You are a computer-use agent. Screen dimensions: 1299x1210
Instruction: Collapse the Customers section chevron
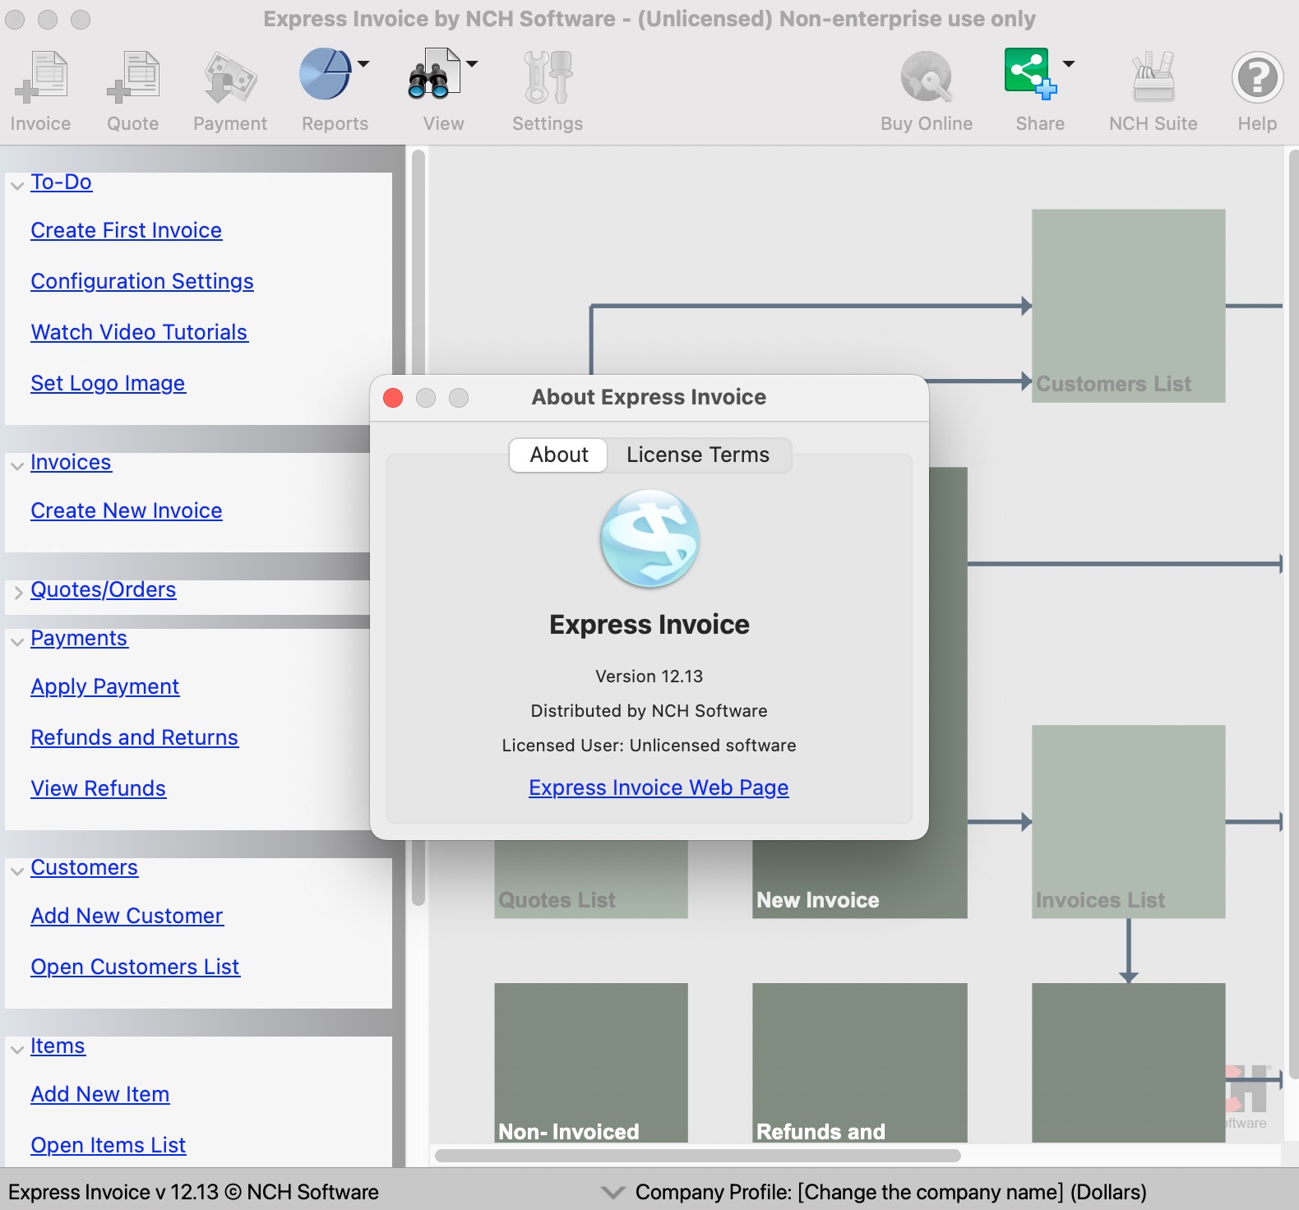[x=17, y=871]
